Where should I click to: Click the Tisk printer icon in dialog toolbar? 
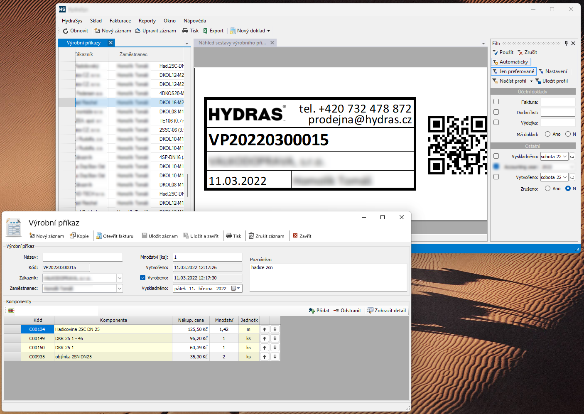coord(229,236)
